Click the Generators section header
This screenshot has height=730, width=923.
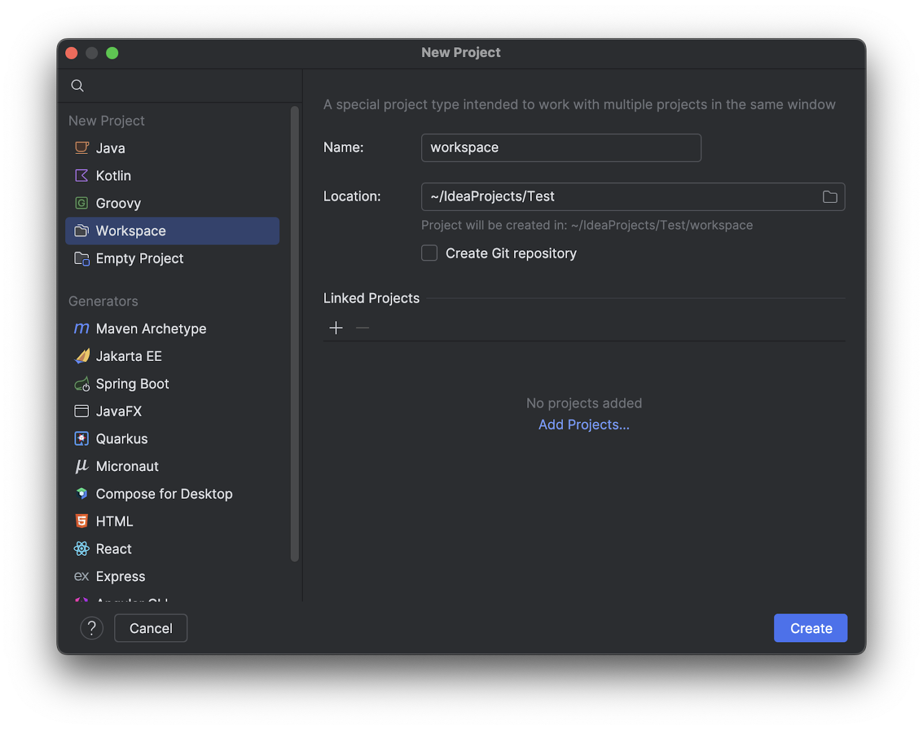click(103, 302)
